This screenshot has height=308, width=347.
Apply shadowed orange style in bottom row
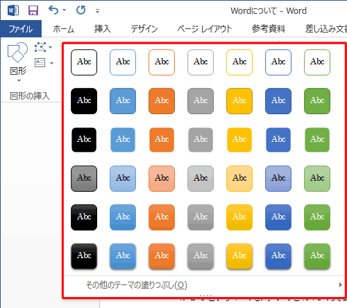click(162, 256)
